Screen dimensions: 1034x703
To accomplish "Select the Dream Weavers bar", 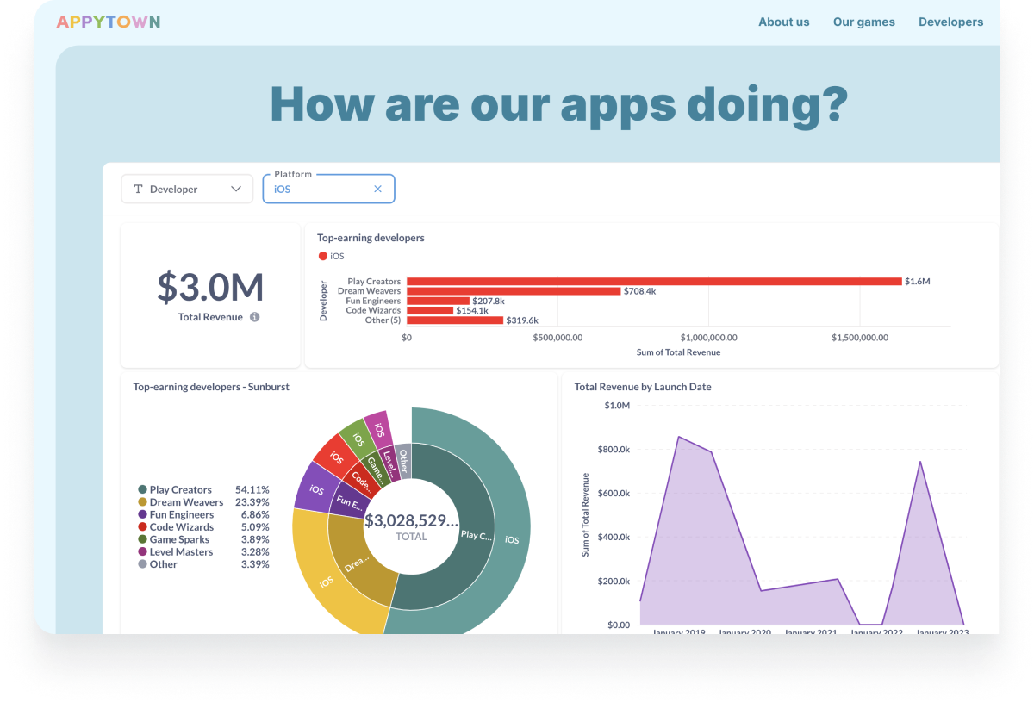I will (x=514, y=291).
